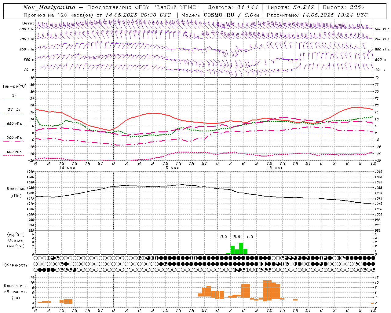Click the 'Модель COSMO-RU / 6.6км' model label

(220, 15)
